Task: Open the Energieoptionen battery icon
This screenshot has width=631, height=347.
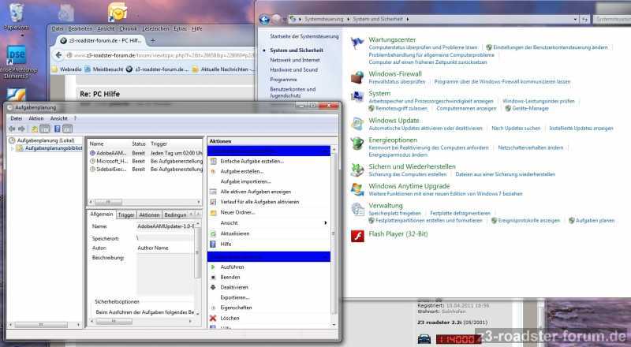Action: [x=357, y=143]
